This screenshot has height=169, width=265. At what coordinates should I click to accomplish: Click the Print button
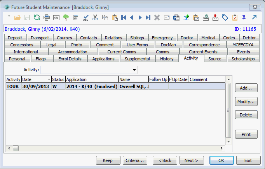point(246,134)
